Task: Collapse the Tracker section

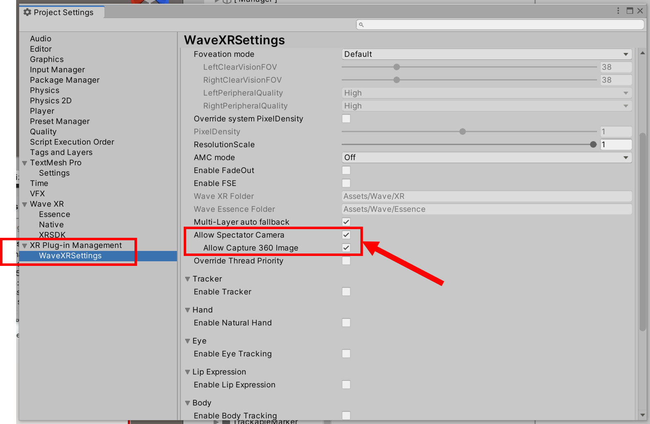Action: click(x=187, y=279)
